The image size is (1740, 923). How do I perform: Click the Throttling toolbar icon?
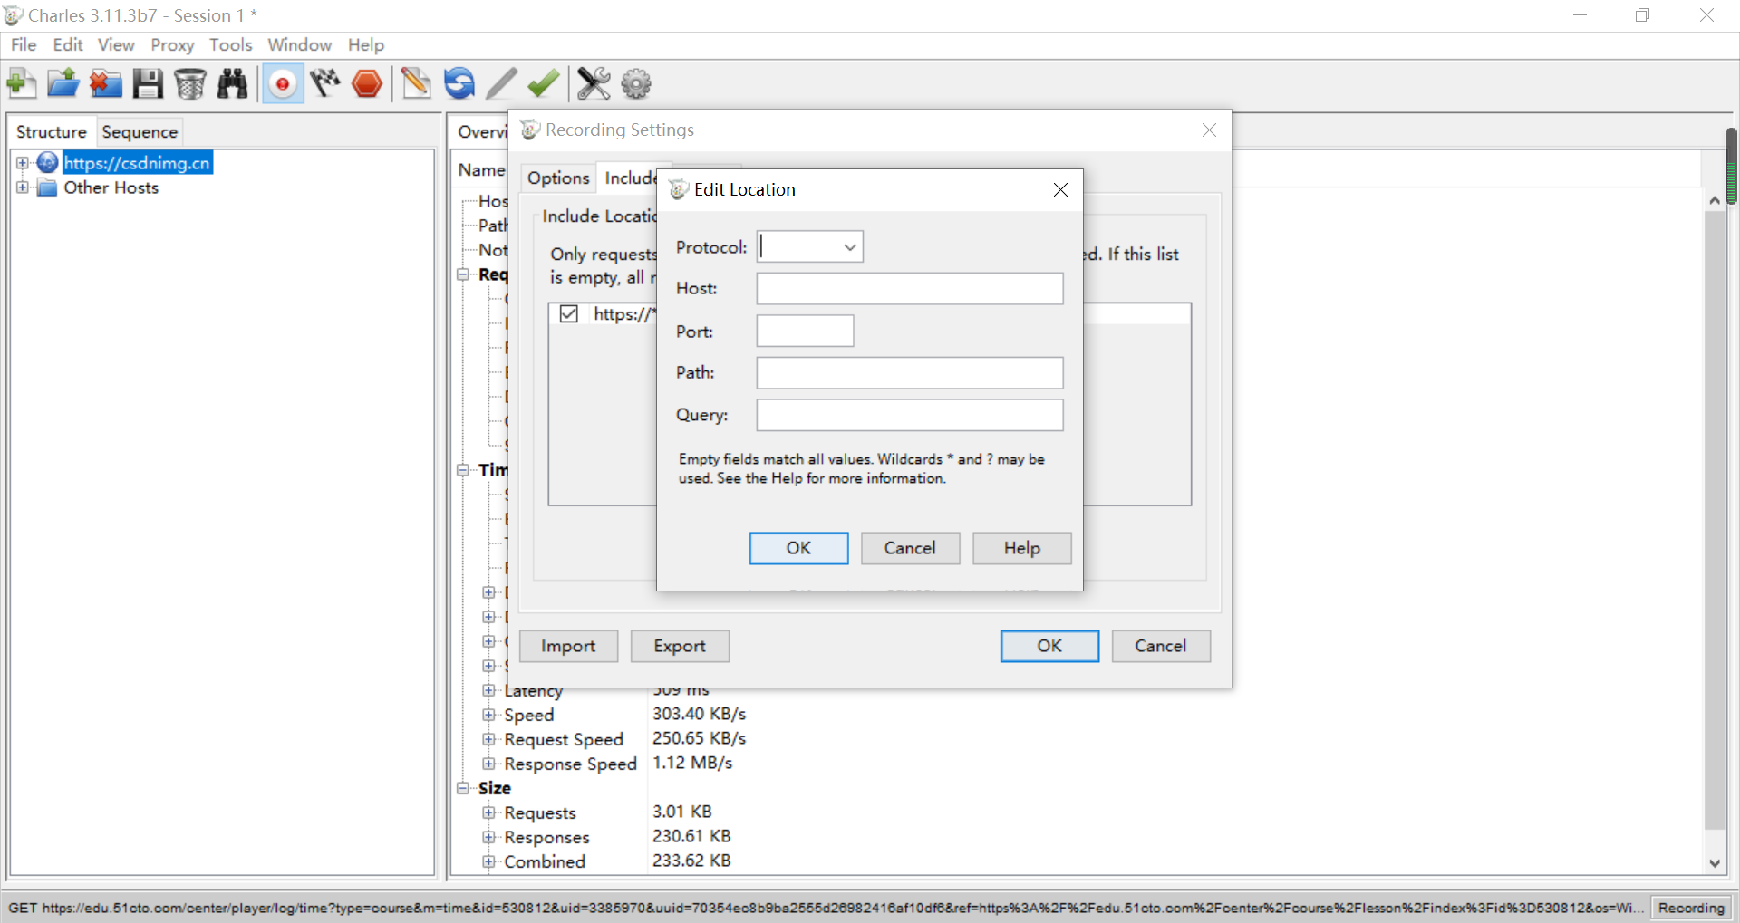point(325,84)
